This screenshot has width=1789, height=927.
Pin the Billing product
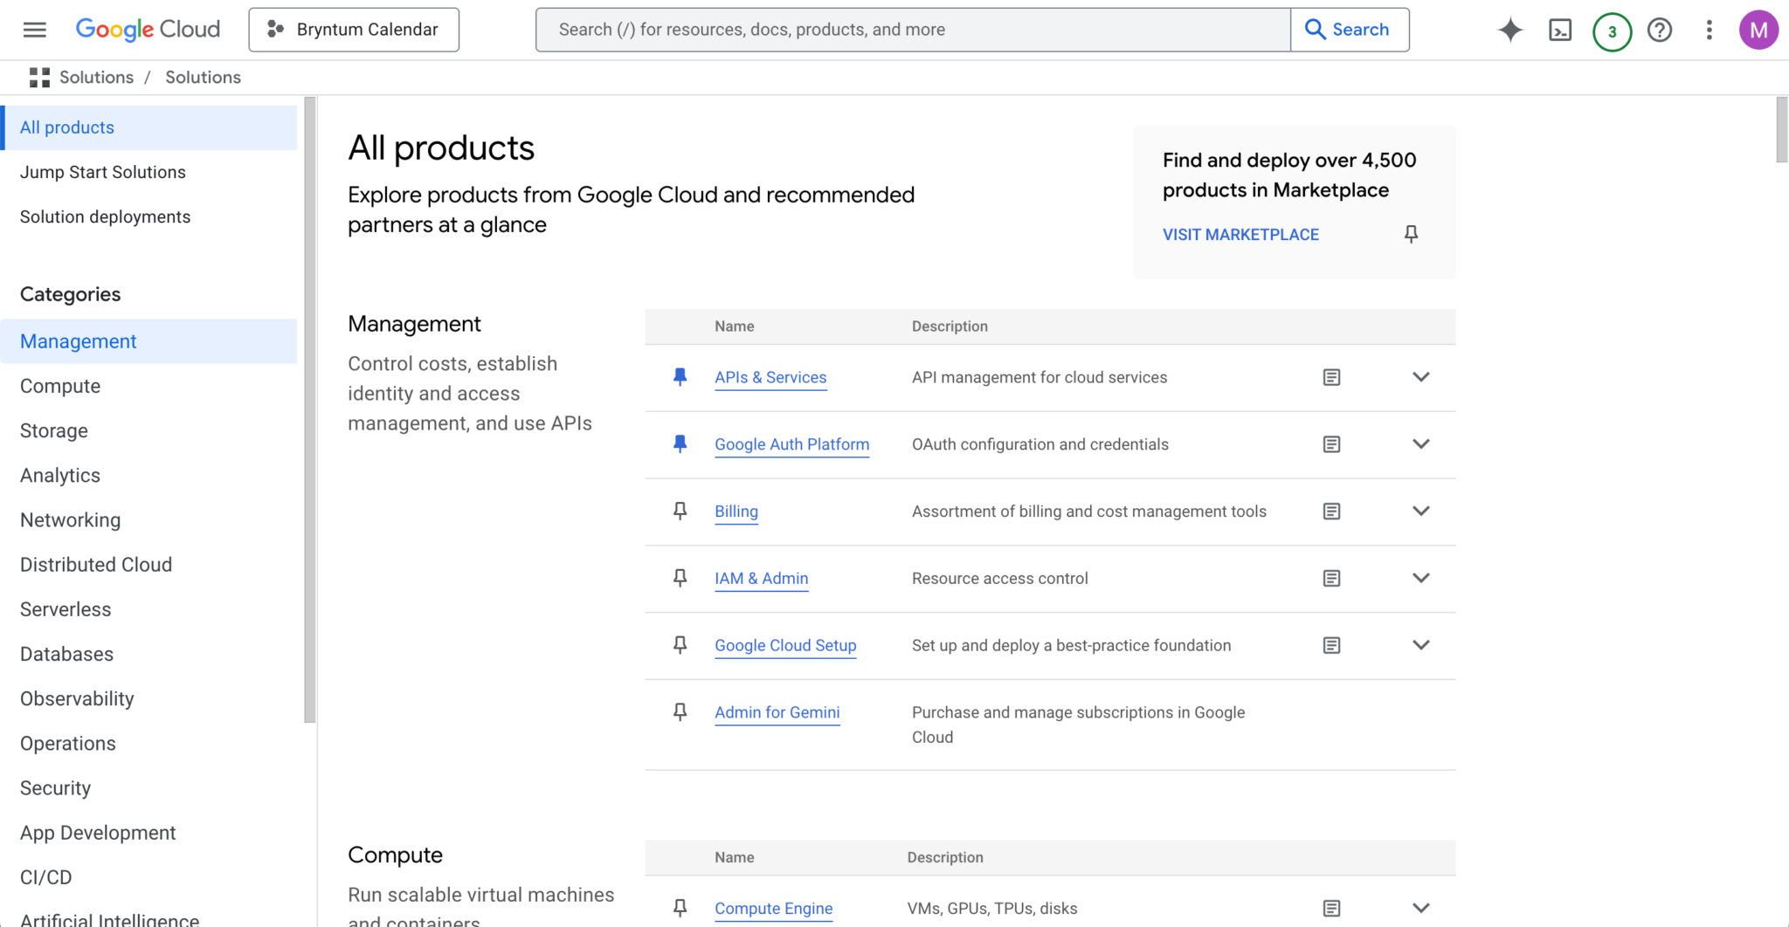click(x=680, y=512)
